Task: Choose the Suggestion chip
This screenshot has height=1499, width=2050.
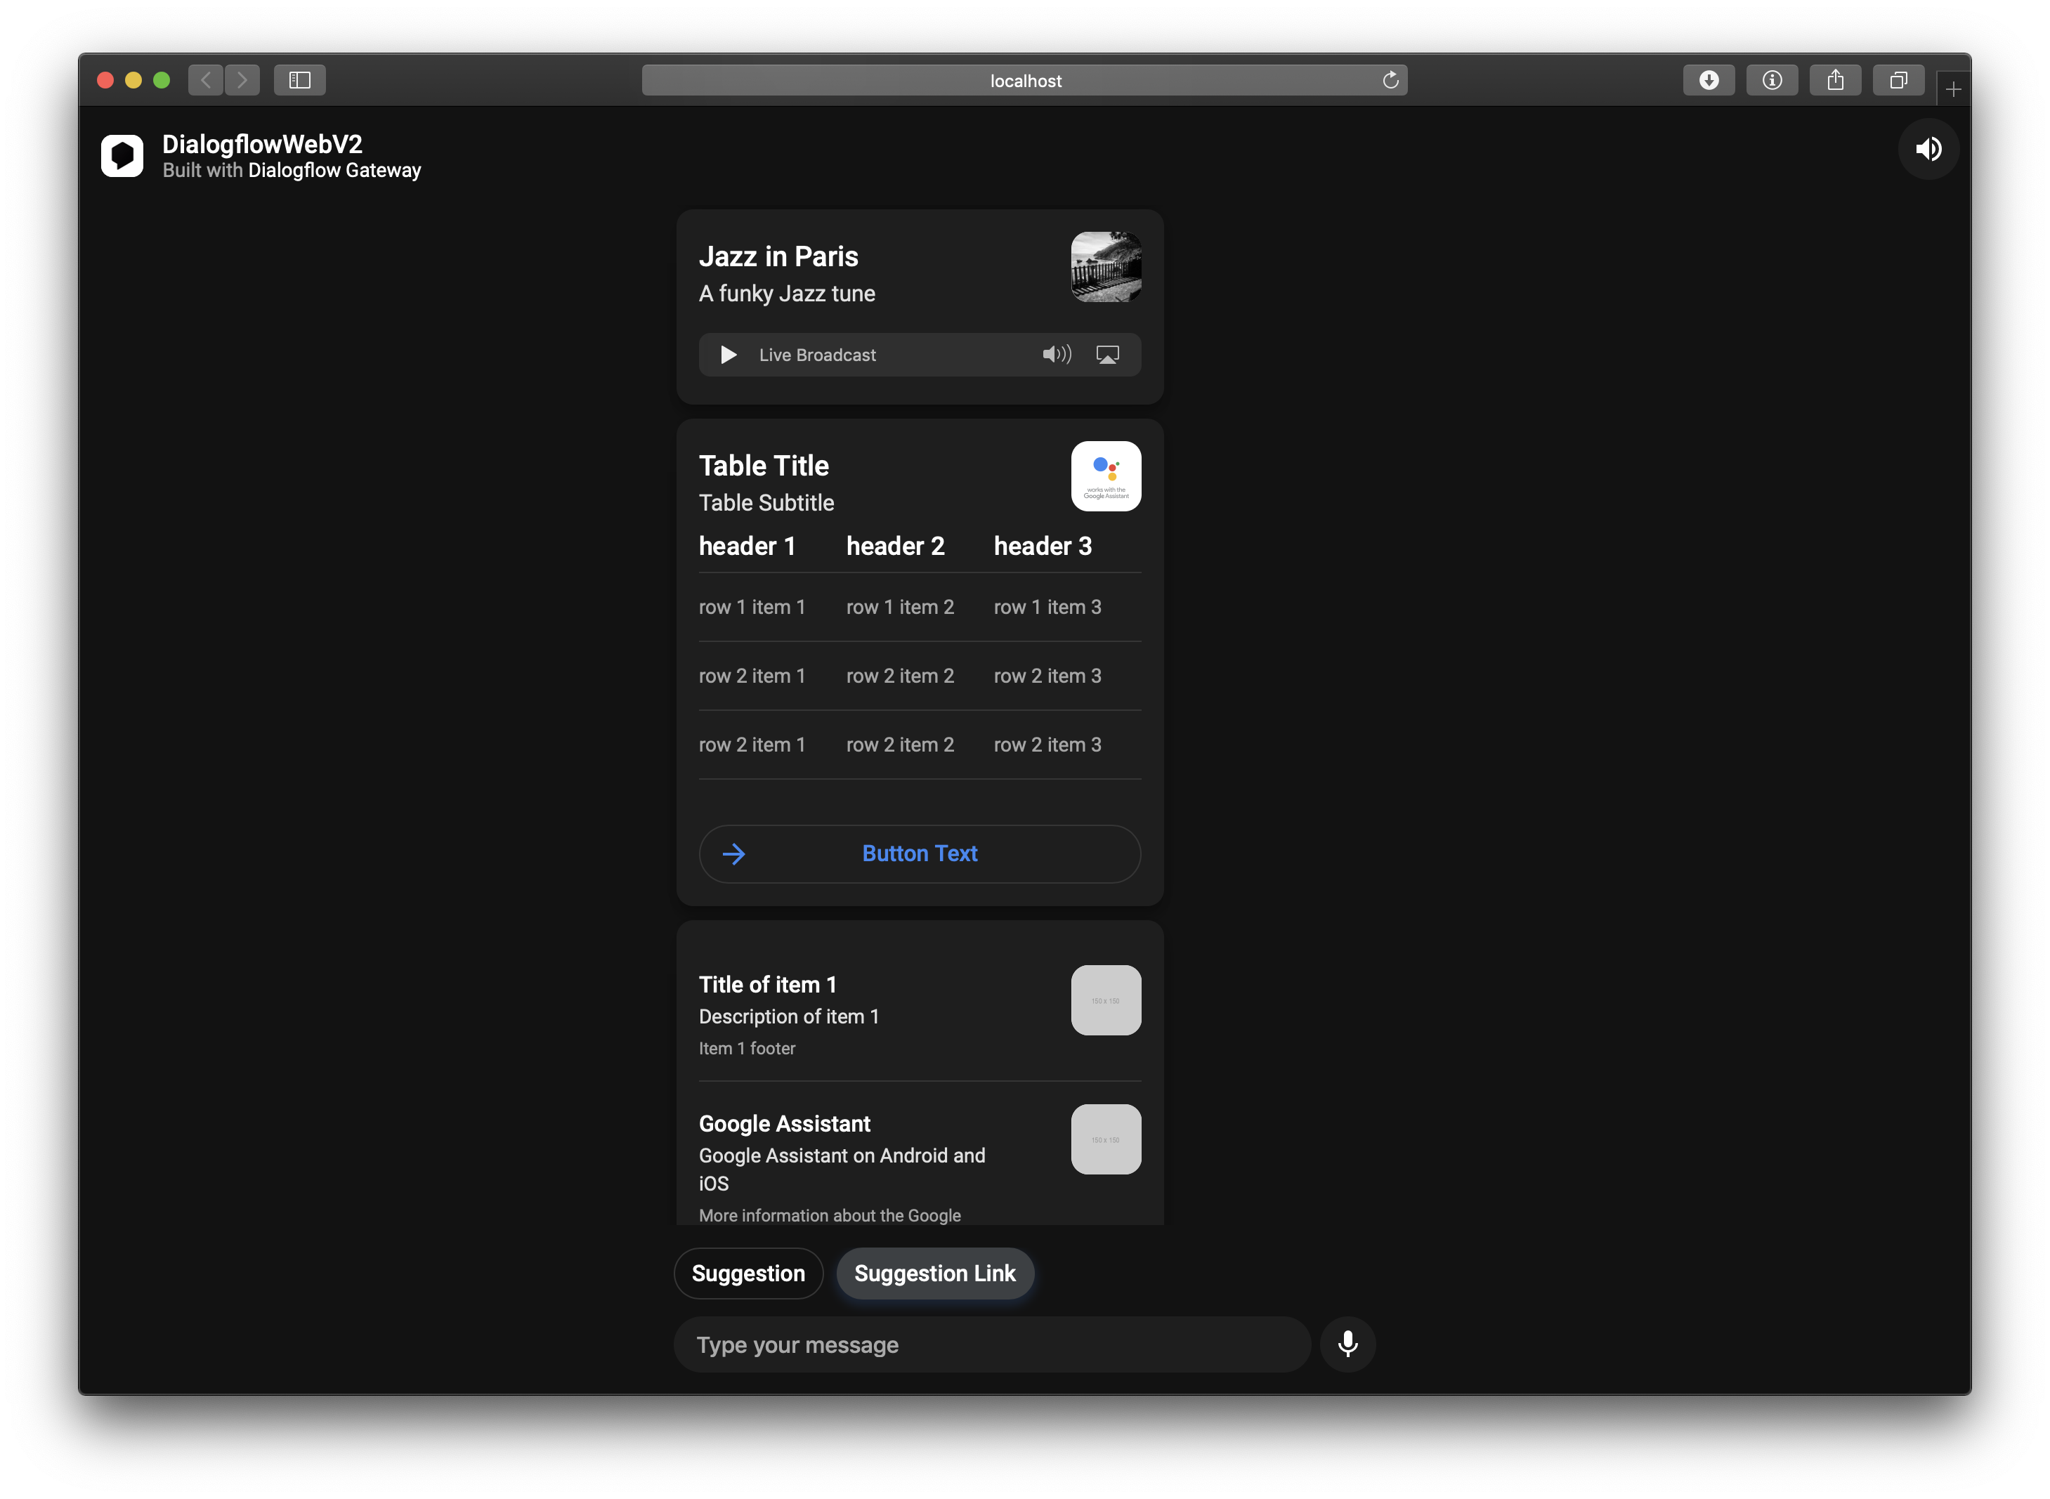Action: point(747,1273)
